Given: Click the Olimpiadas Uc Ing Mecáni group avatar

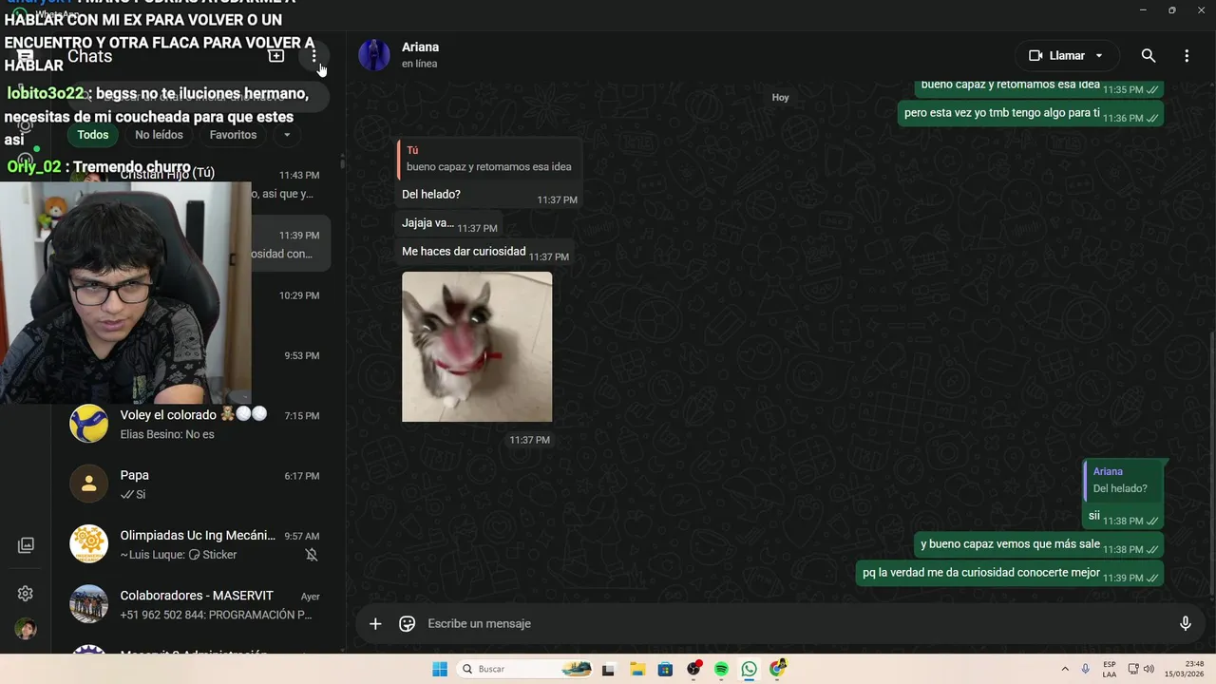Looking at the screenshot, I should point(89,544).
